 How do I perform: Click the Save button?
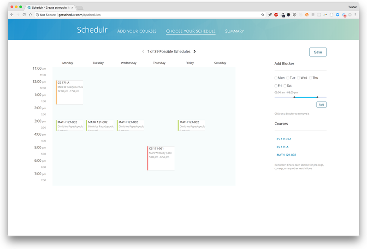point(318,52)
